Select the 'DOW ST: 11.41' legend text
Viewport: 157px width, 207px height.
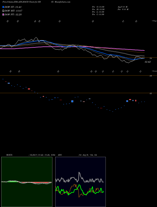pyautogui.click(x=13, y=7)
